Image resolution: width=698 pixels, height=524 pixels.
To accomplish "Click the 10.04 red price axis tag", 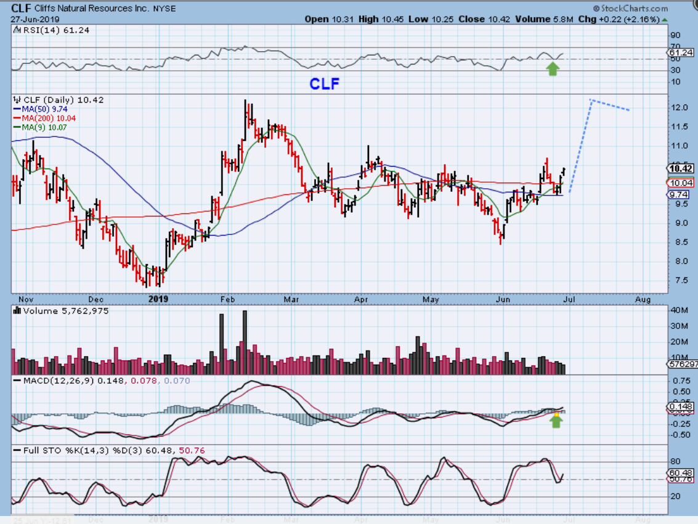I will (x=681, y=183).
